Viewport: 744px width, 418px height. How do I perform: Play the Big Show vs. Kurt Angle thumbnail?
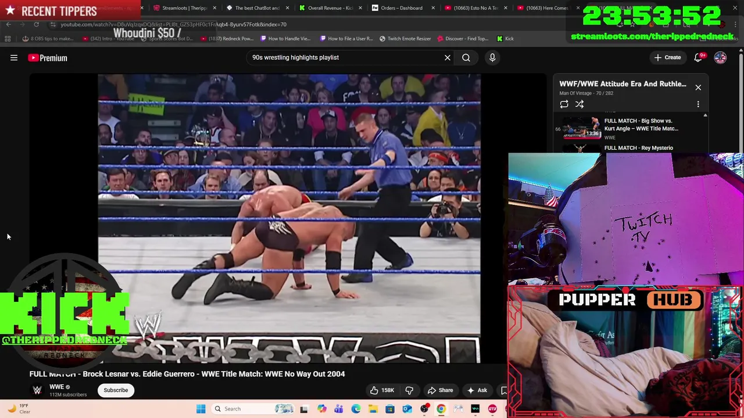(x=582, y=128)
